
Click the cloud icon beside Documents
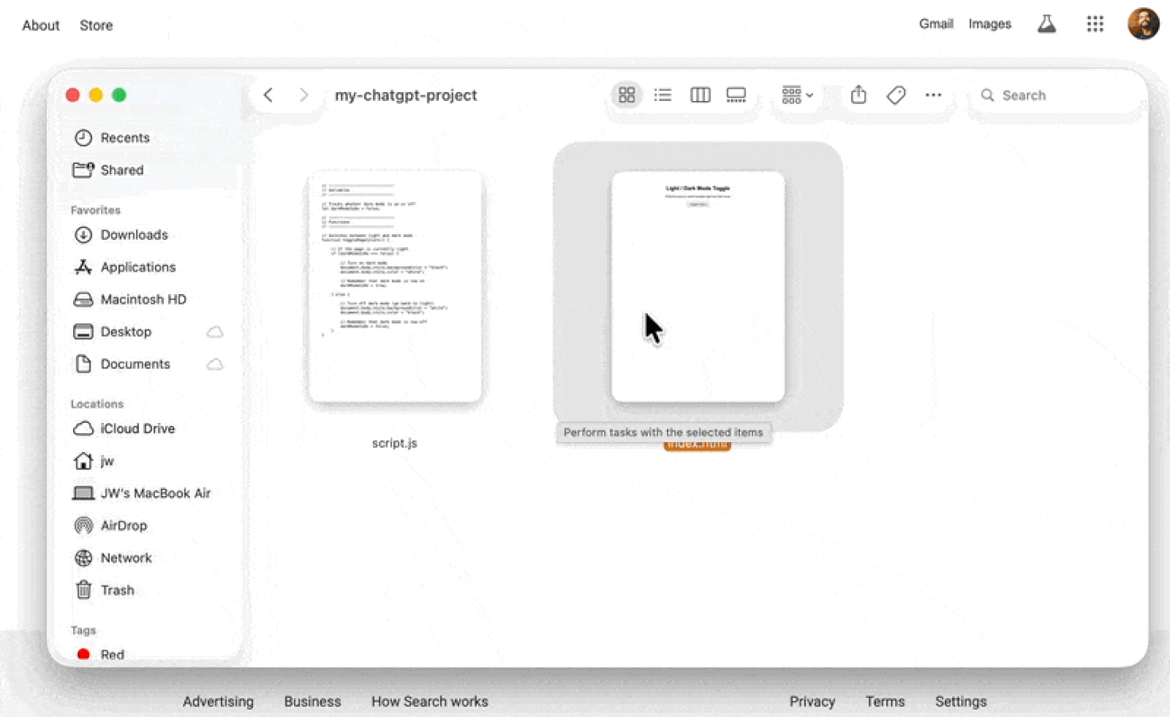point(215,364)
